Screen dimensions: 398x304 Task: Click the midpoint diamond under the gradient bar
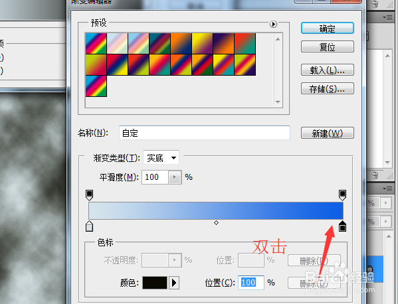point(216,222)
